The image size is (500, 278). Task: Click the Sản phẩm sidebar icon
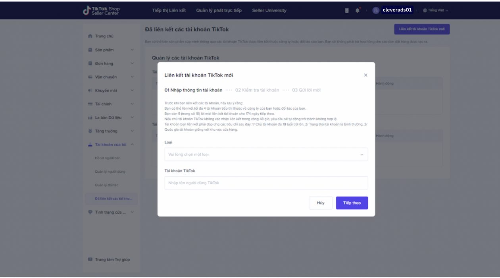[x=90, y=50]
